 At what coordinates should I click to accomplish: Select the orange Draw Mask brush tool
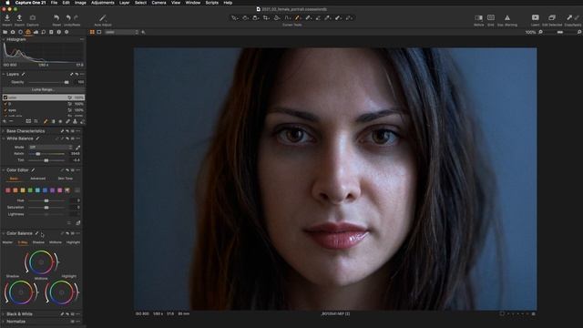coord(298,18)
